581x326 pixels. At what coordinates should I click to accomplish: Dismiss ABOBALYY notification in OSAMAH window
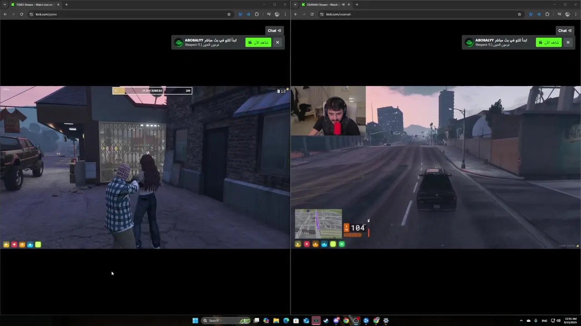[568, 42]
